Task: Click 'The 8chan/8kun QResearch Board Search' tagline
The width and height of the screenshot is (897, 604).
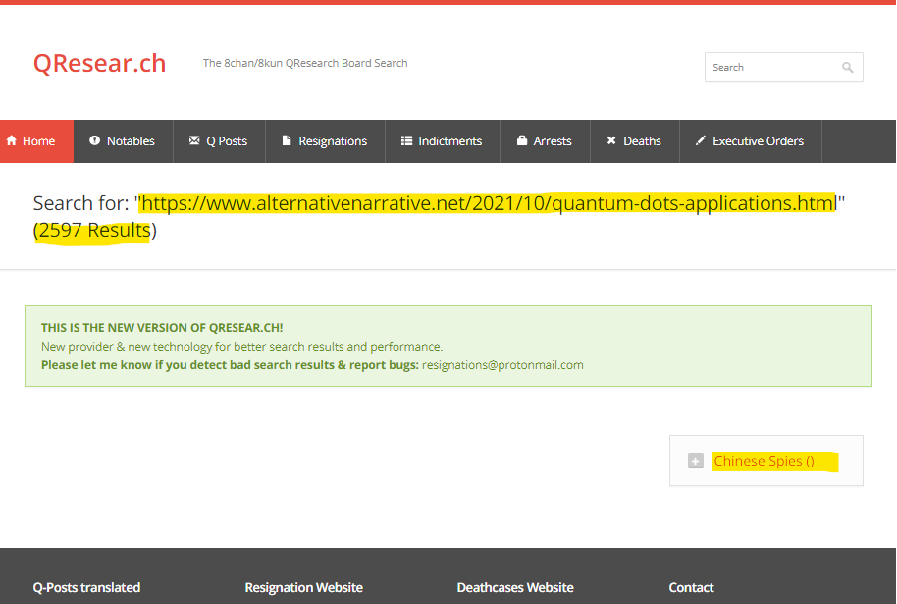Action: (x=305, y=63)
